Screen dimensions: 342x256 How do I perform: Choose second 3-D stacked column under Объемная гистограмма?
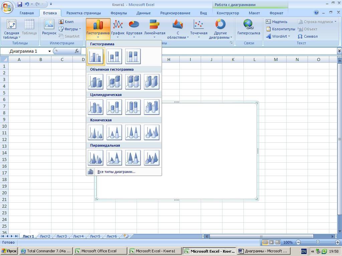114,82
